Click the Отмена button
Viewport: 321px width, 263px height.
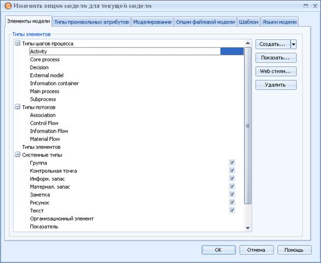click(x=257, y=250)
